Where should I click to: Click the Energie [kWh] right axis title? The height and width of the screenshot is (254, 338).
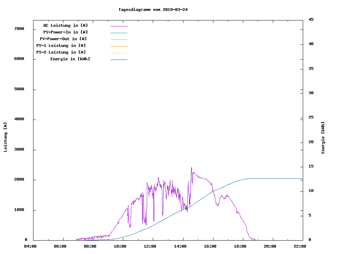click(323, 138)
